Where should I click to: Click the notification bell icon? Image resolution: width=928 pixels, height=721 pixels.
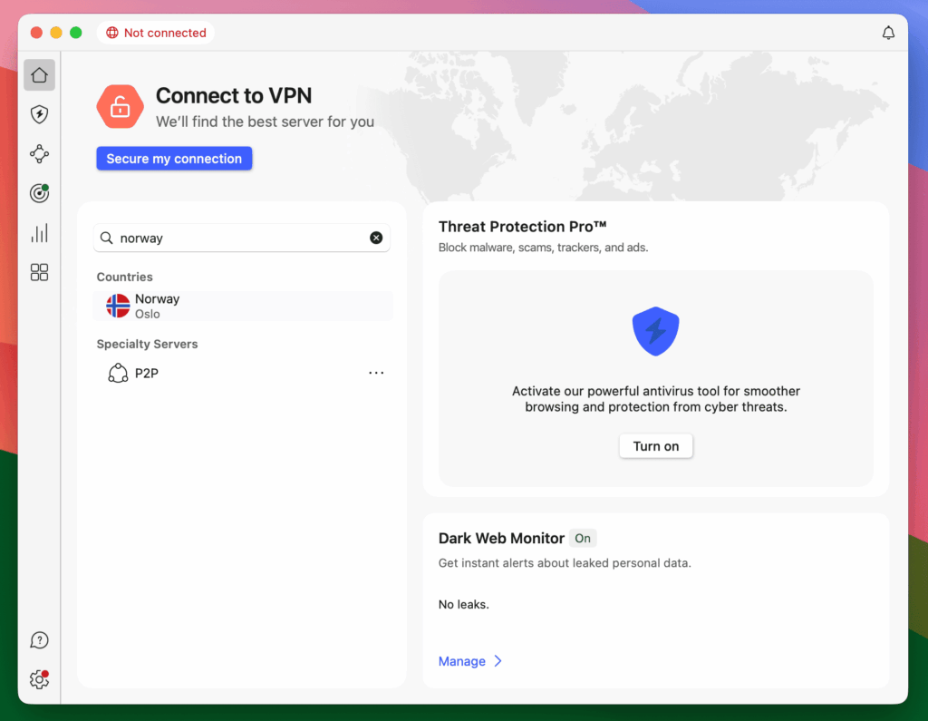(888, 33)
